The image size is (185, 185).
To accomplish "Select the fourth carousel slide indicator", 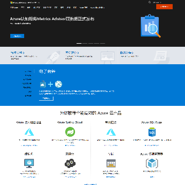I will pos(97,44).
